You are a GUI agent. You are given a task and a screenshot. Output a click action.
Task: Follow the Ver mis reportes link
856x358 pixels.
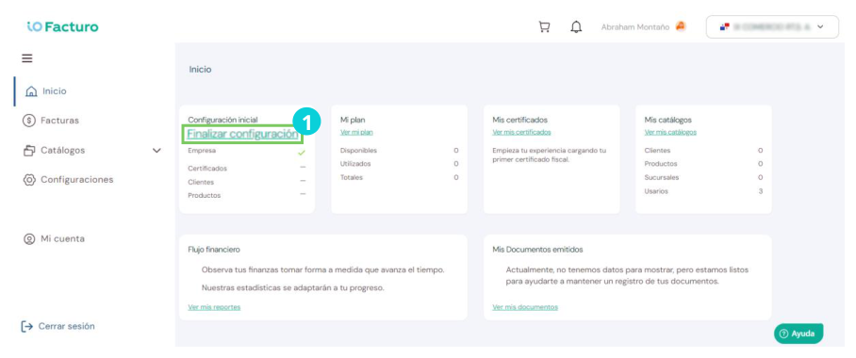(214, 307)
